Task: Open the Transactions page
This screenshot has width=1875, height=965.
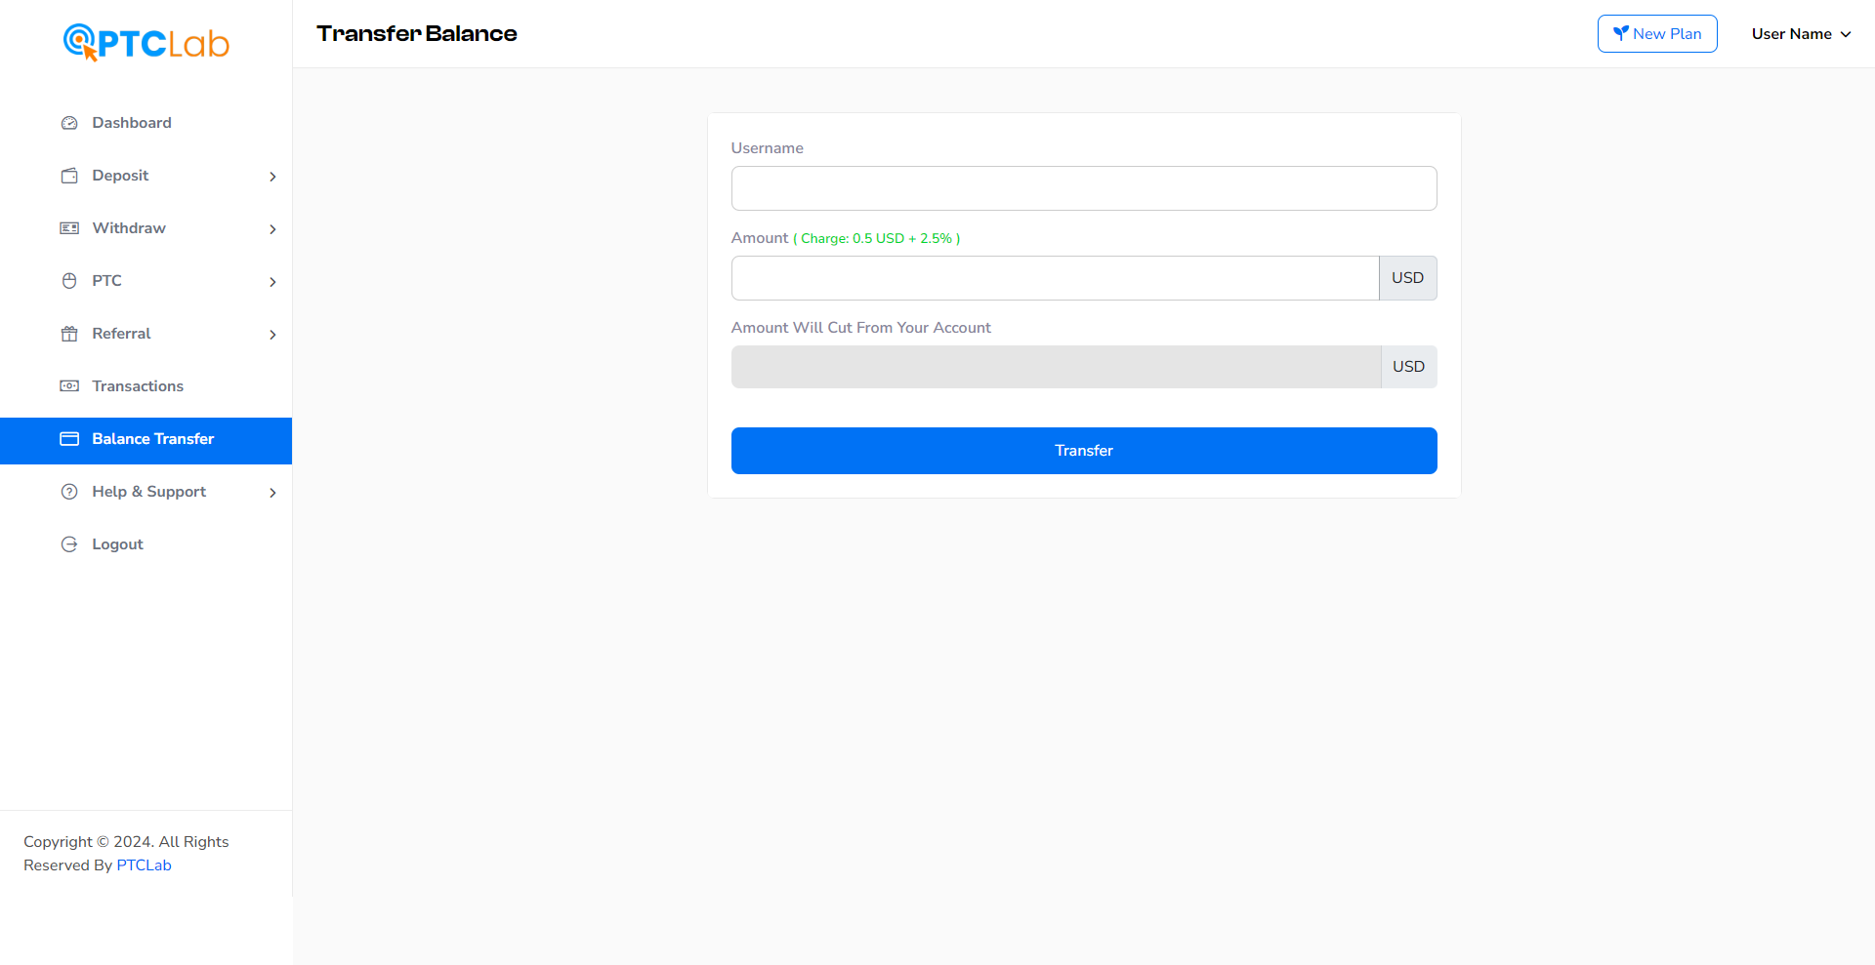Action: click(x=137, y=386)
